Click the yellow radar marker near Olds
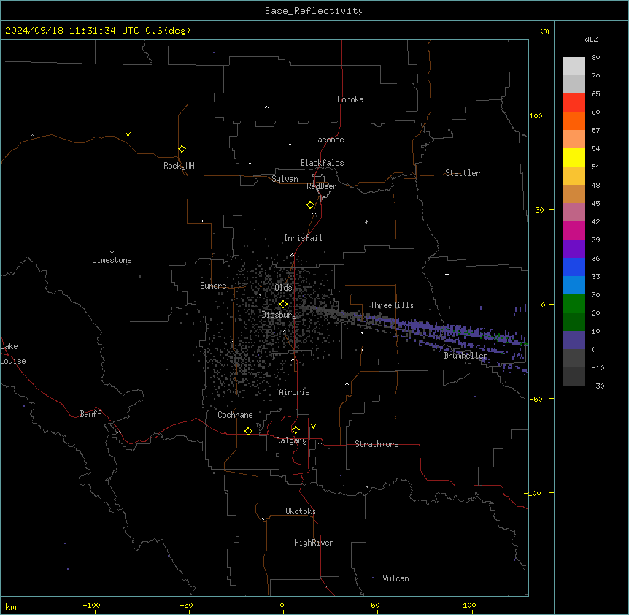The width and height of the screenshot is (629, 615). (x=283, y=305)
